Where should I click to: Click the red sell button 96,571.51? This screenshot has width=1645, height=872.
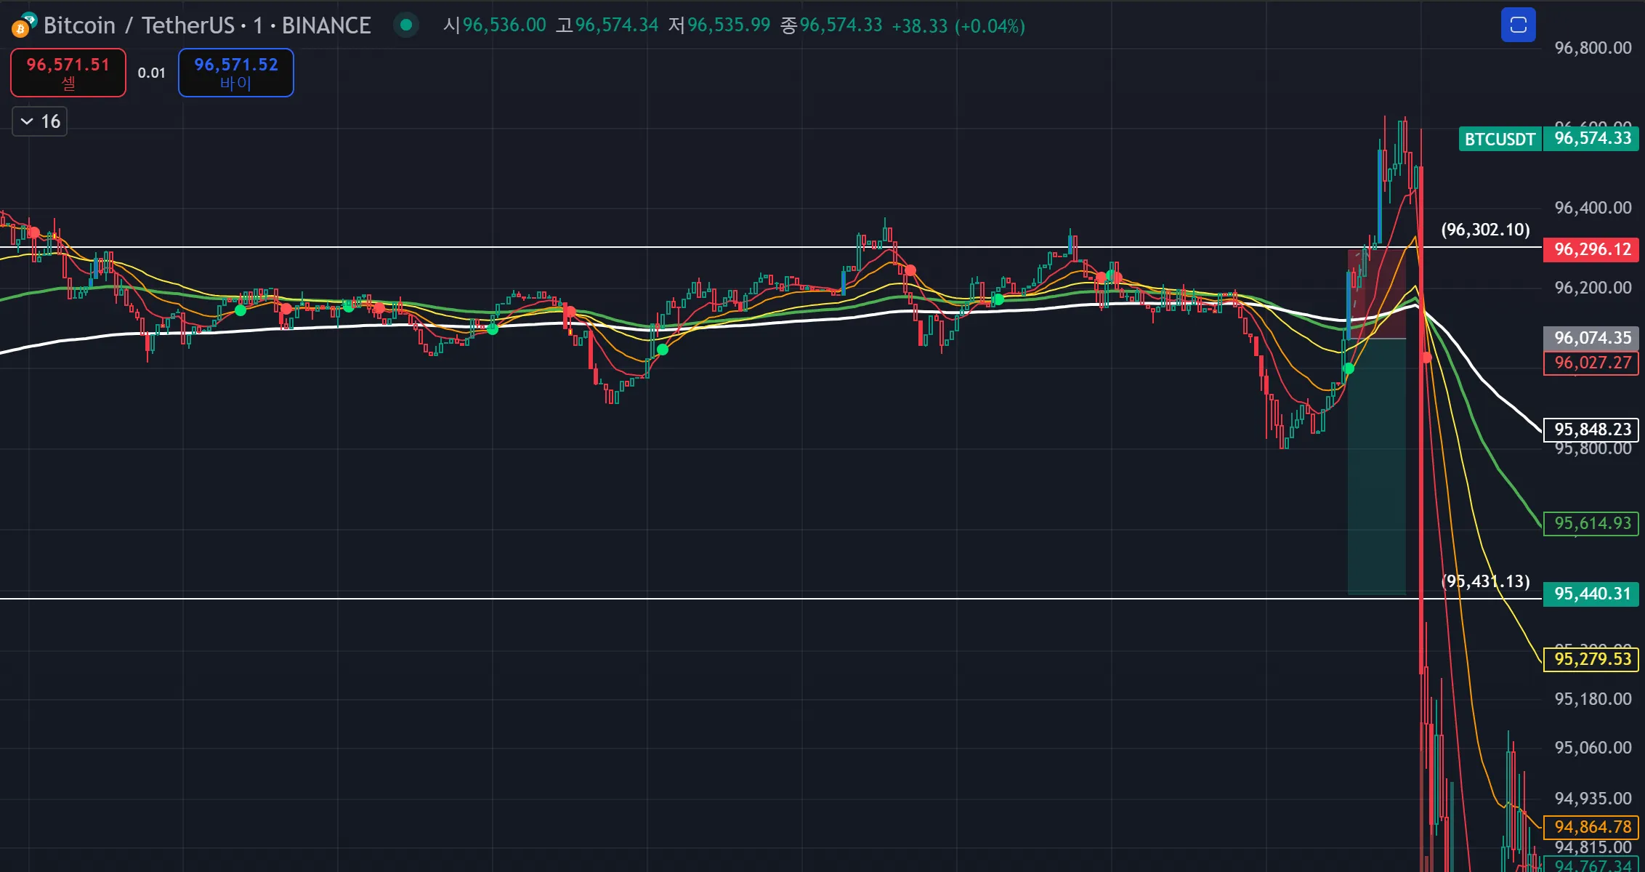click(68, 73)
